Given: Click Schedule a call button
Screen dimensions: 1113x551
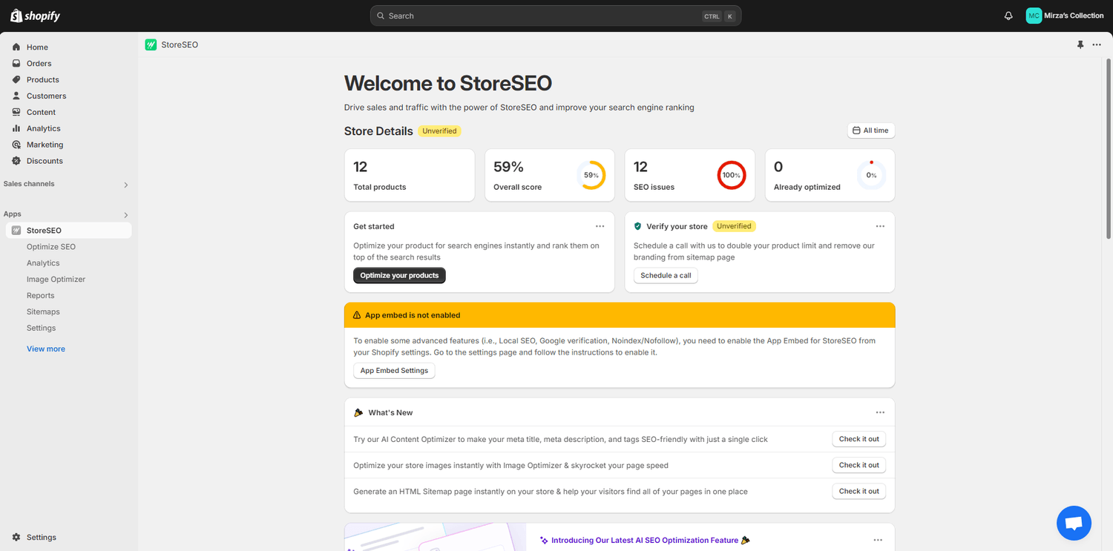Looking at the screenshot, I should click(666, 275).
